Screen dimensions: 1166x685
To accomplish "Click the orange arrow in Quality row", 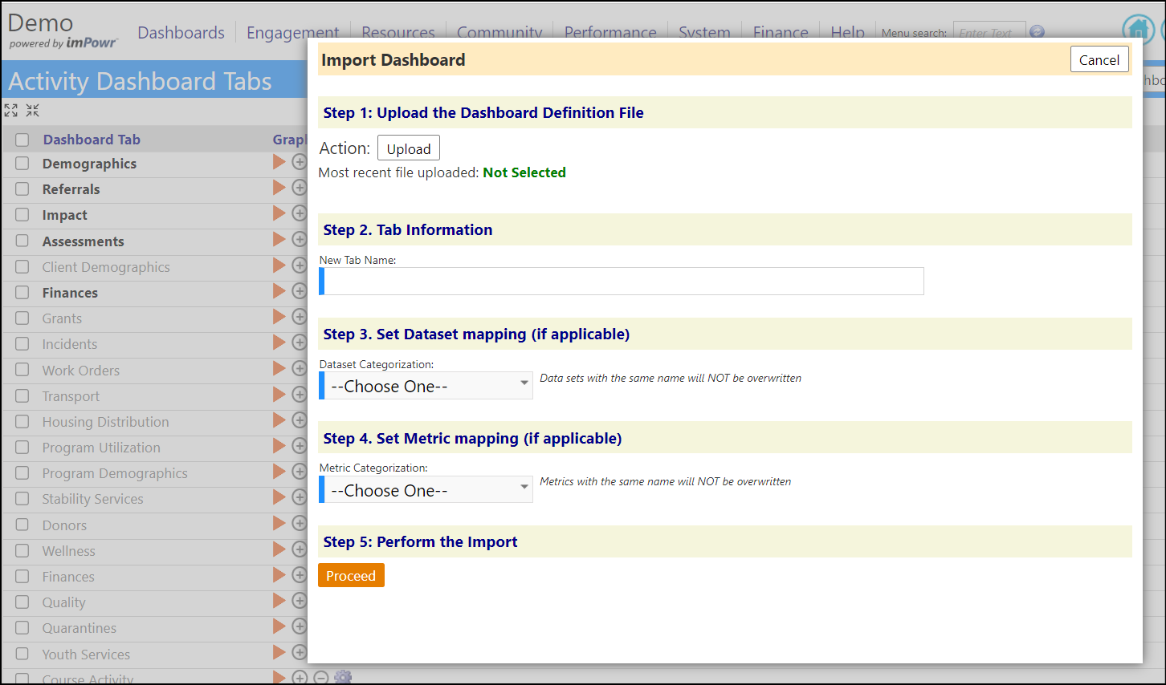I will (279, 600).
